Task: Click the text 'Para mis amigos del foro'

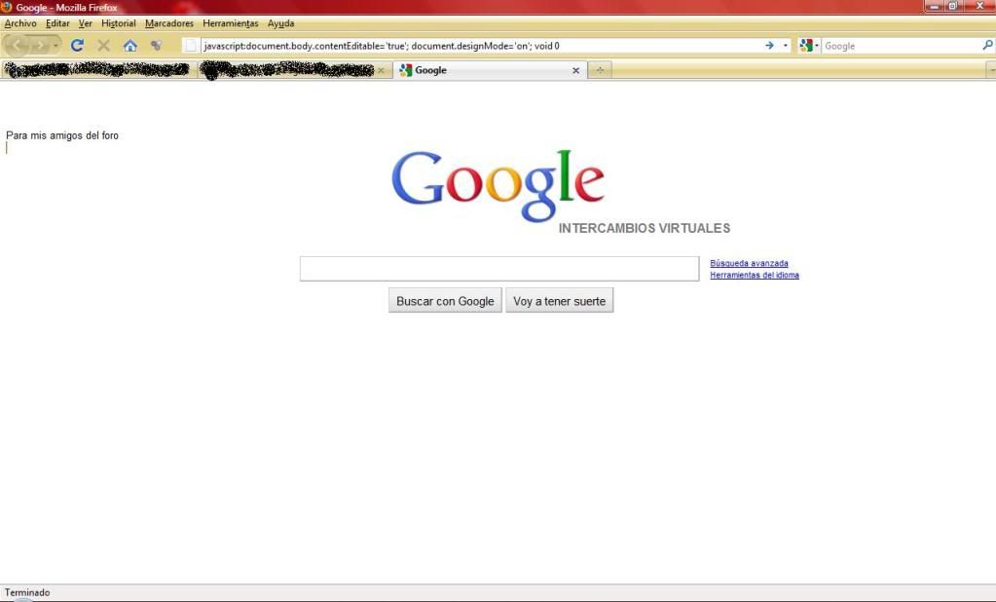Action: pyautogui.click(x=62, y=135)
